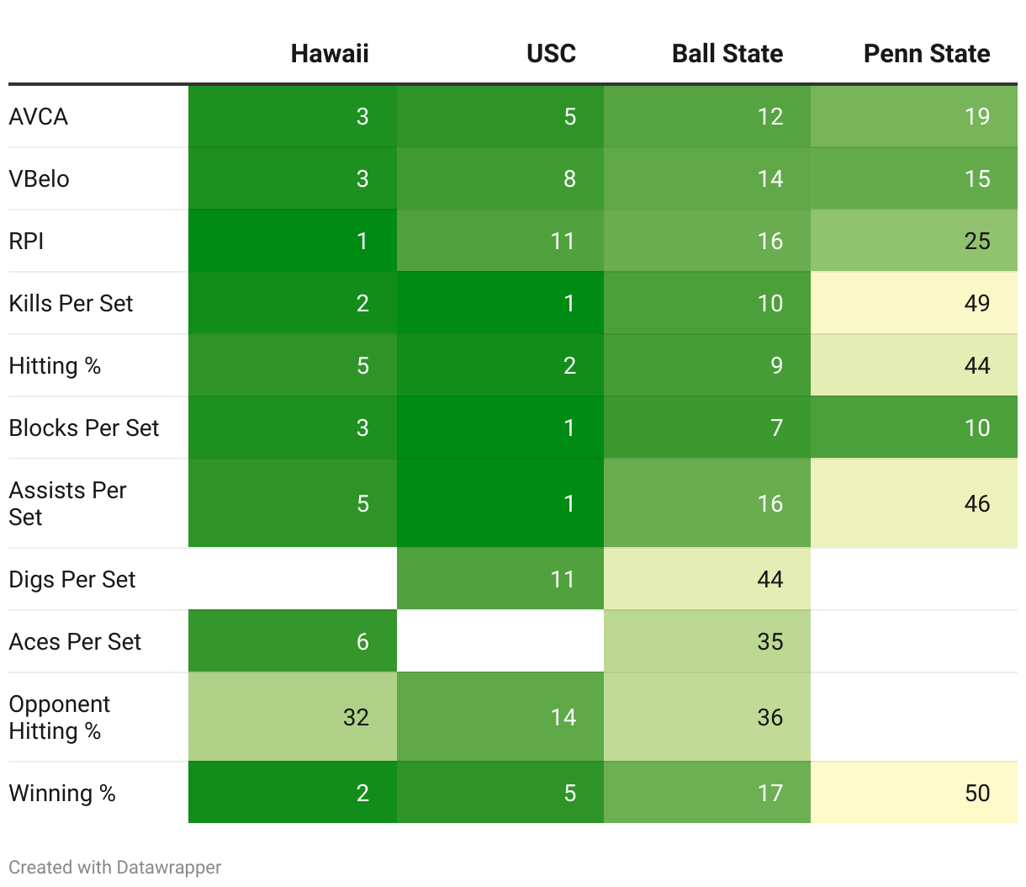Select the Opponent Hitting % row label
Image resolution: width=1026 pixels, height=887 pixels.
[x=60, y=717]
